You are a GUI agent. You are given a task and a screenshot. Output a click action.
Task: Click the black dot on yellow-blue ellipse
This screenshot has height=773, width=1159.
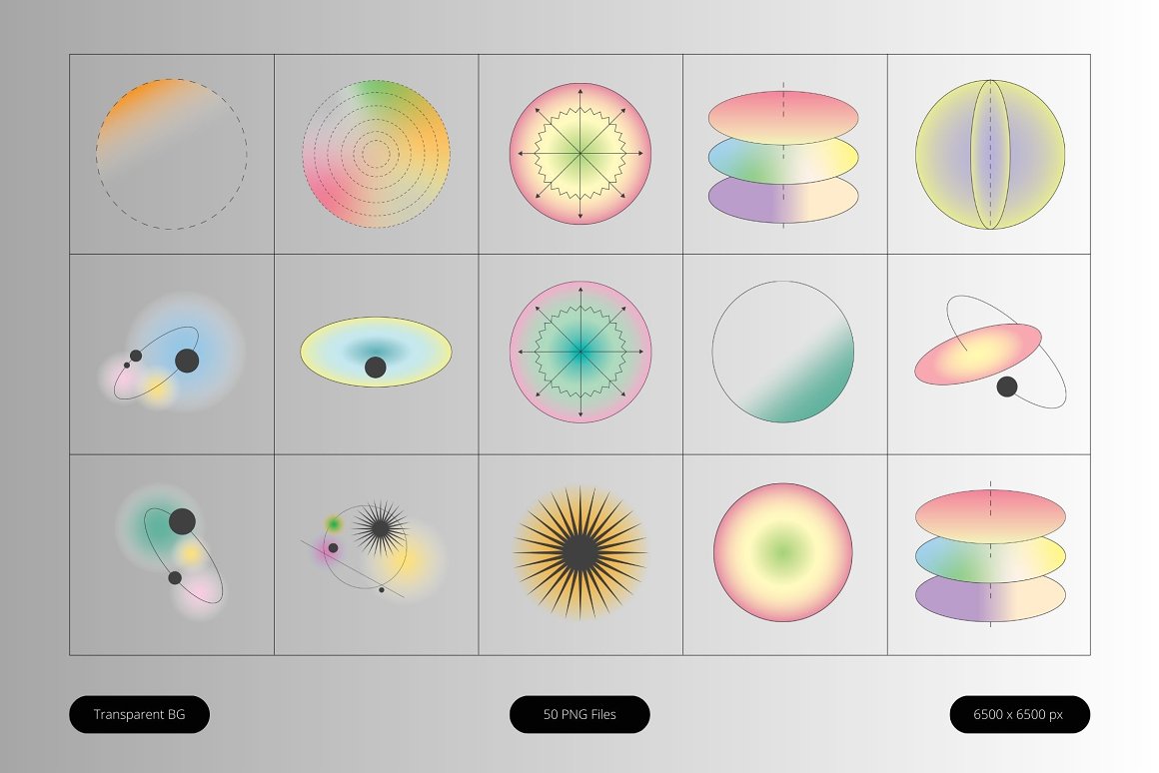[375, 368]
